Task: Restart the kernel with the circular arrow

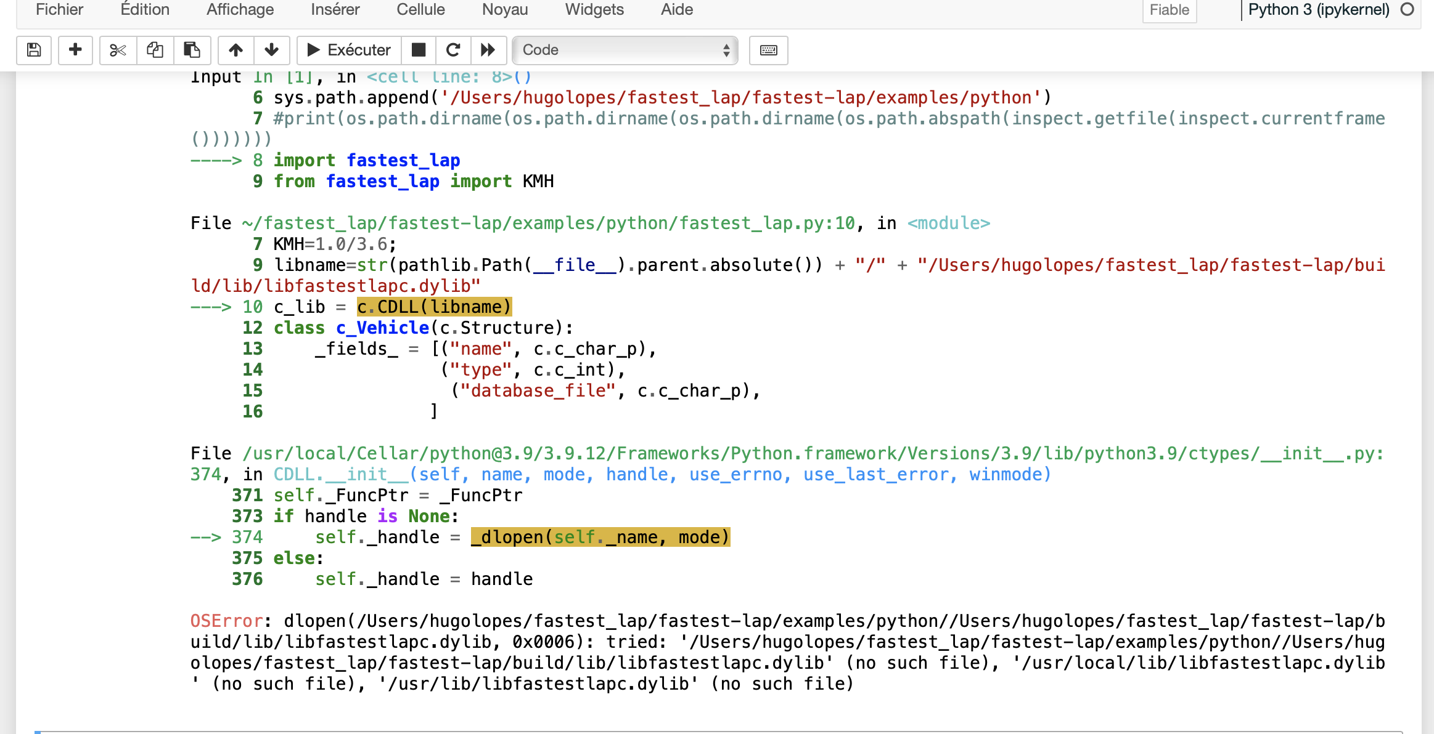Action: pos(453,50)
